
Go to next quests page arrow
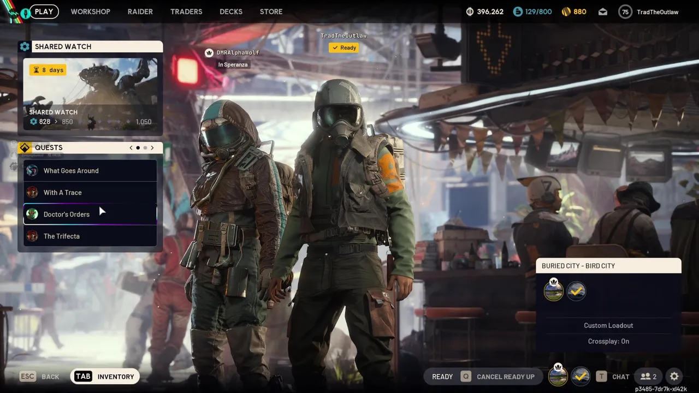(x=152, y=147)
